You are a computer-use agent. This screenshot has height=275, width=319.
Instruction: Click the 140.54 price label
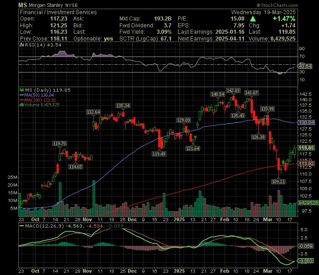(x=218, y=94)
